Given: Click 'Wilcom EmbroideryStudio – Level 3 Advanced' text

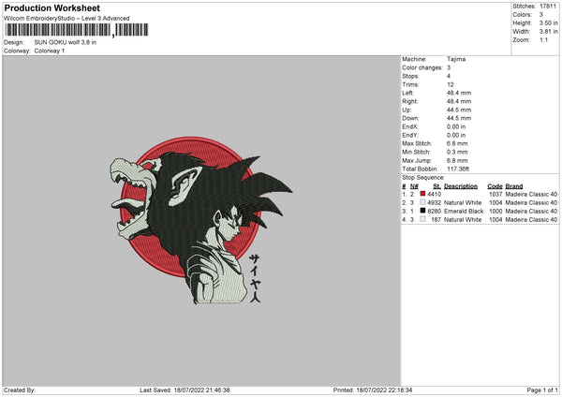Looking at the screenshot, I should click(x=67, y=19).
